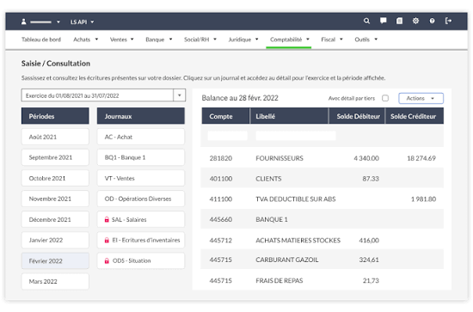
Task: Open the VT - Ventes journal
Action: 141,178
